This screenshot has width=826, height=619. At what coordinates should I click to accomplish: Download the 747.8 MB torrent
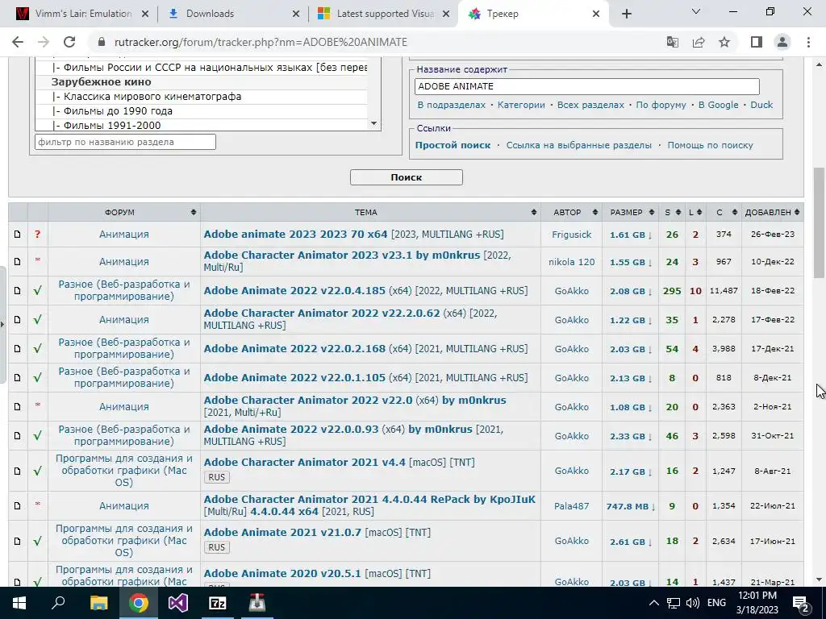click(631, 506)
